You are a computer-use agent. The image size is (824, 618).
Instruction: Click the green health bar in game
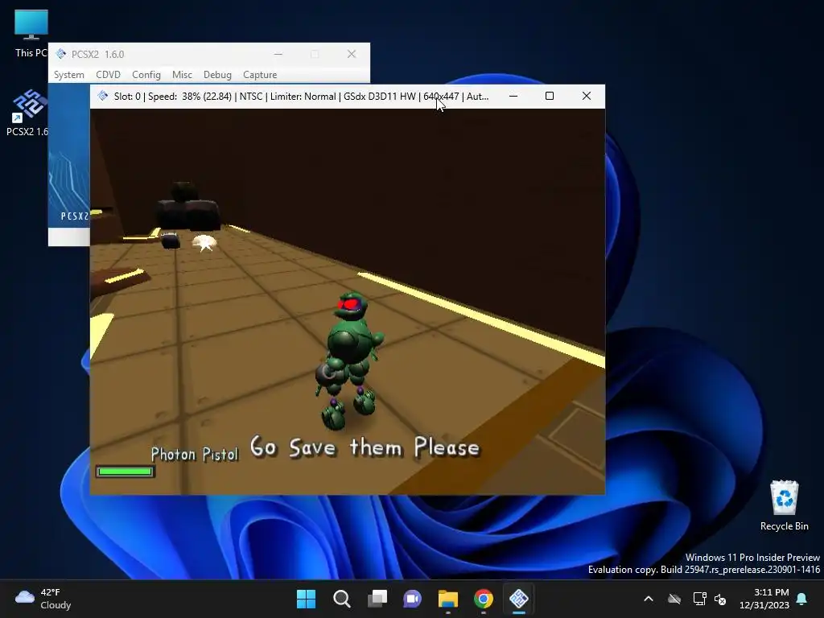(125, 472)
